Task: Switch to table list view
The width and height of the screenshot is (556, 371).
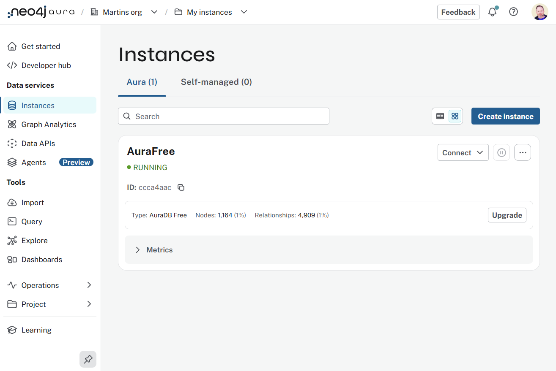Action: coord(440,116)
